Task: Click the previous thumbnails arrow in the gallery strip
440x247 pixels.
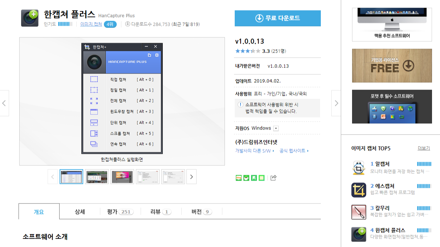Action: click(53, 177)
